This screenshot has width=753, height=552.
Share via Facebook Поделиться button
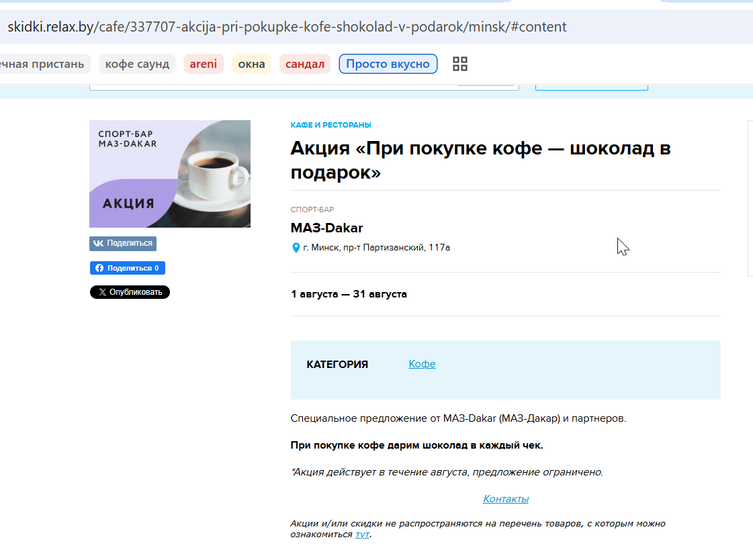click(x=127, y=268)
